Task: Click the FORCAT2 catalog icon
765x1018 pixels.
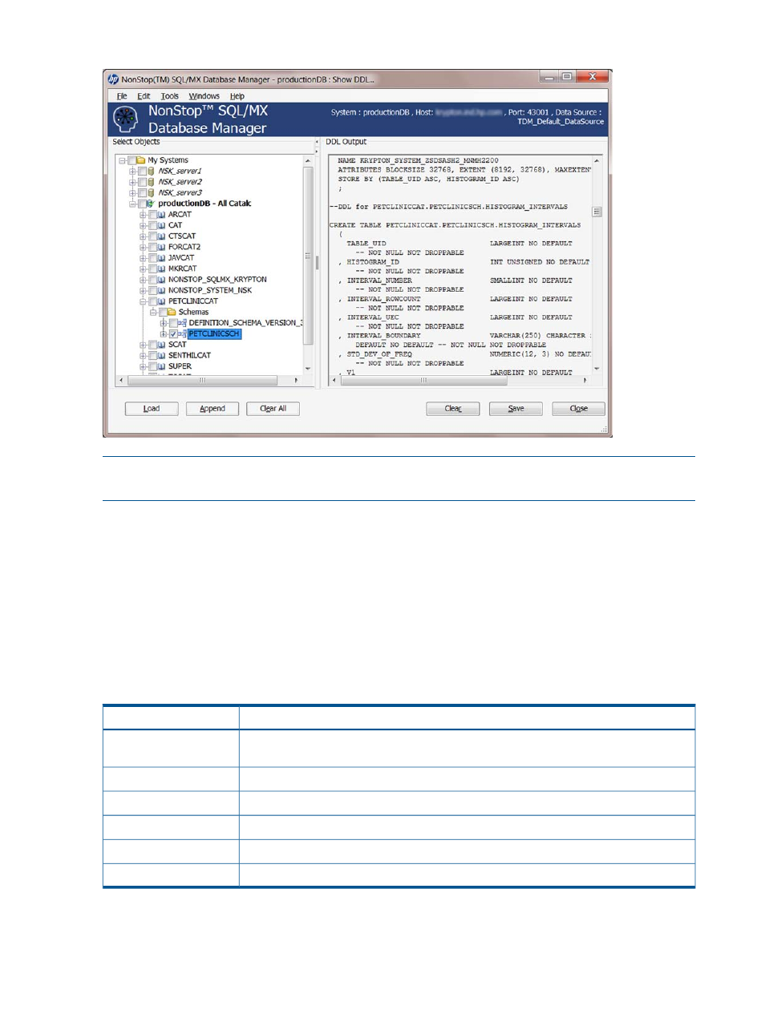Action: click(x=161, y=247)
